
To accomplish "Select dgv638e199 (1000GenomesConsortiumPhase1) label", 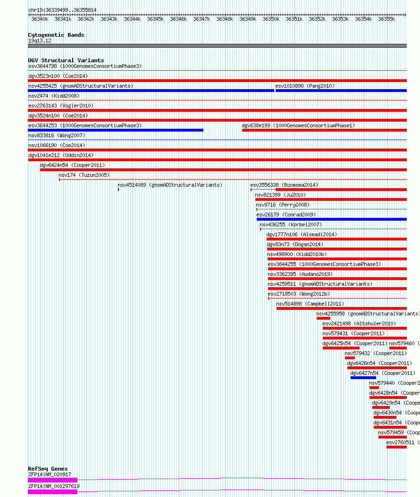I will 298,125.
